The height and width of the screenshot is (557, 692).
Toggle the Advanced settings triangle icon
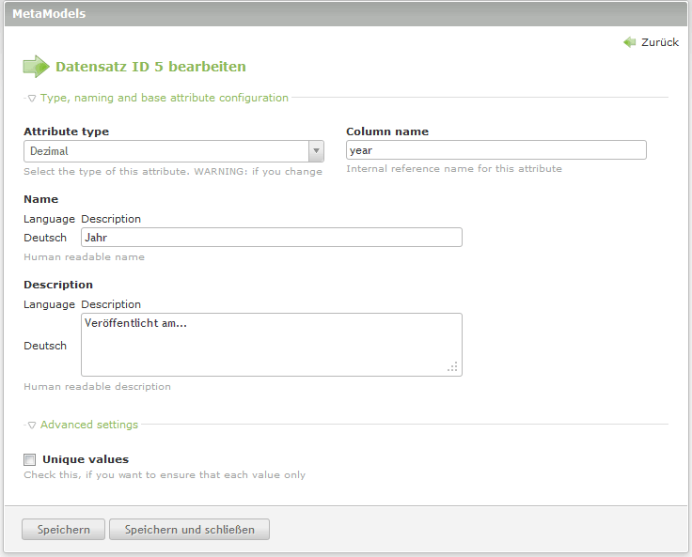pyautogui.click(x=32, y=425)
